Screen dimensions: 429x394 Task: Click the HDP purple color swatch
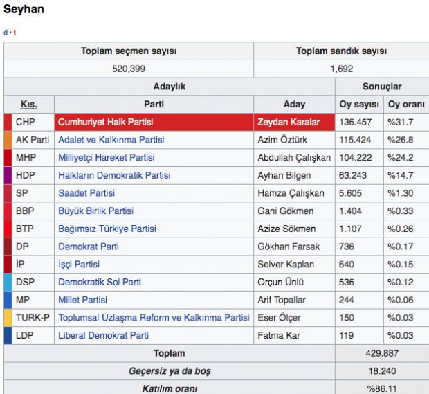point(8,175)
